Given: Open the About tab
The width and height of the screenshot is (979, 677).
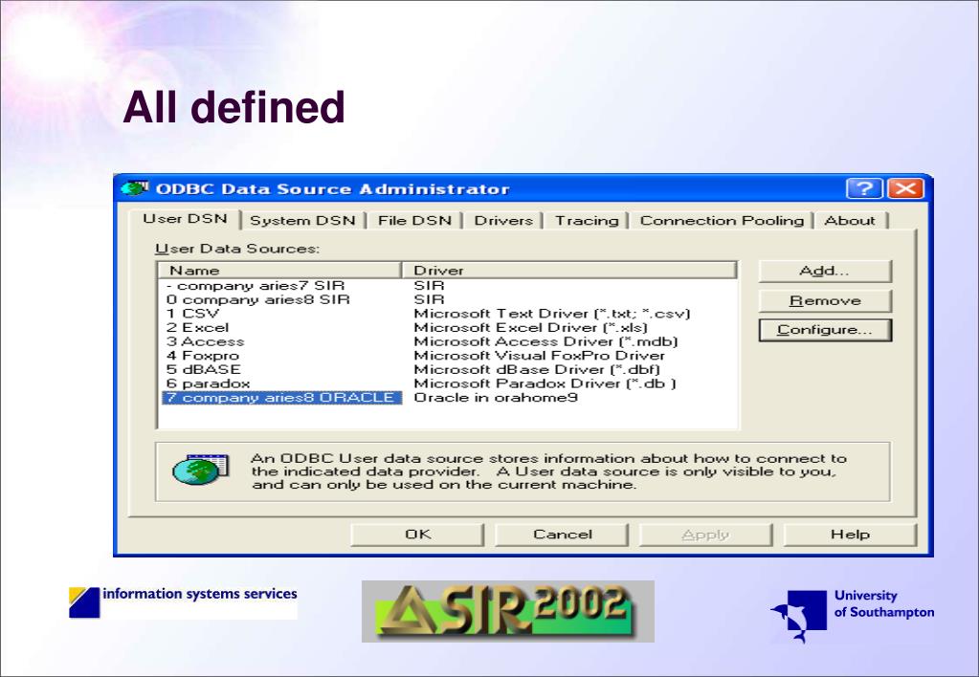Looking at the screenshot, I should pos(849,220).
